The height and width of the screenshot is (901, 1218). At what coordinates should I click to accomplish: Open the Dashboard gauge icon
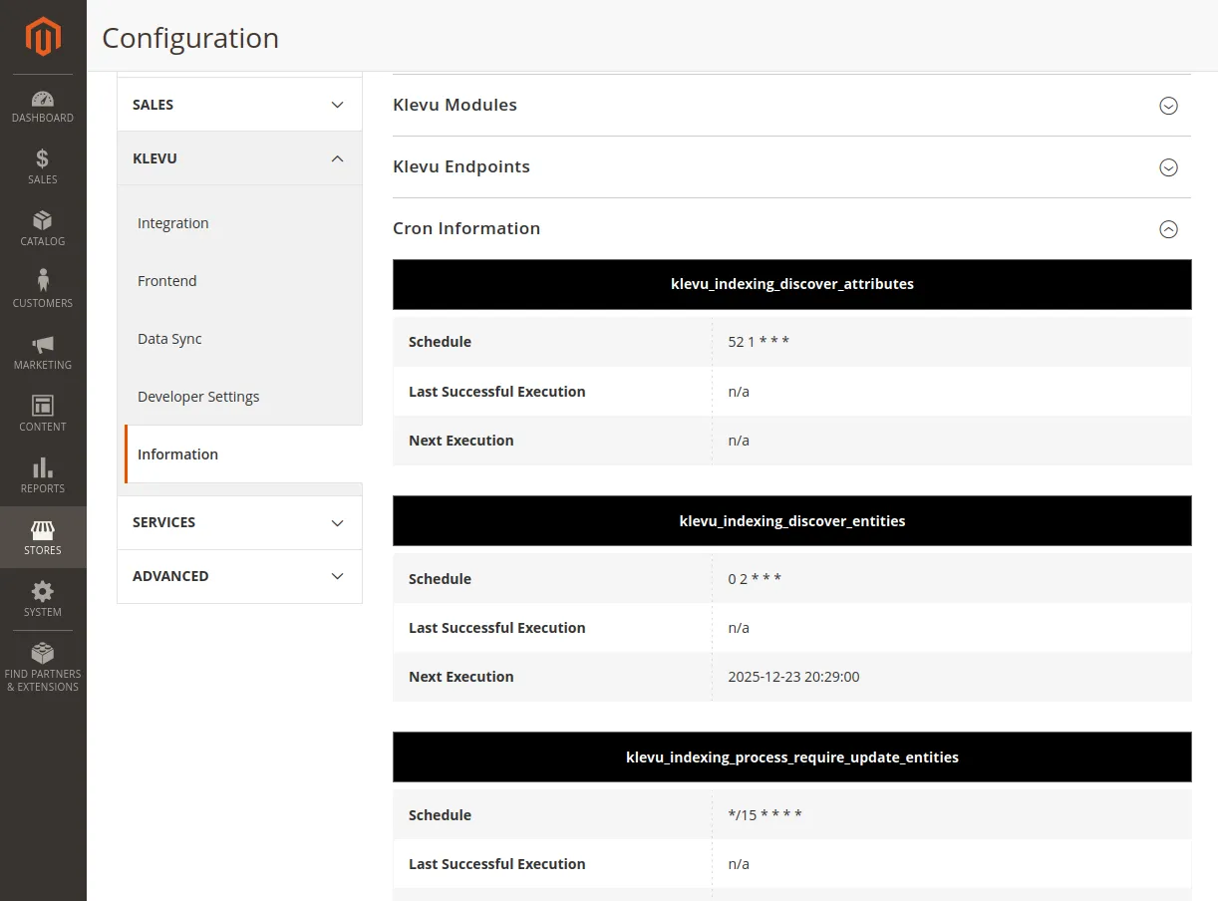point(43,99)
